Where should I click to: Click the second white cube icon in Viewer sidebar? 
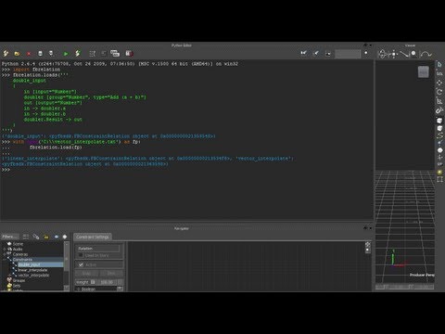pyautogui.click(x=439, y=128)
